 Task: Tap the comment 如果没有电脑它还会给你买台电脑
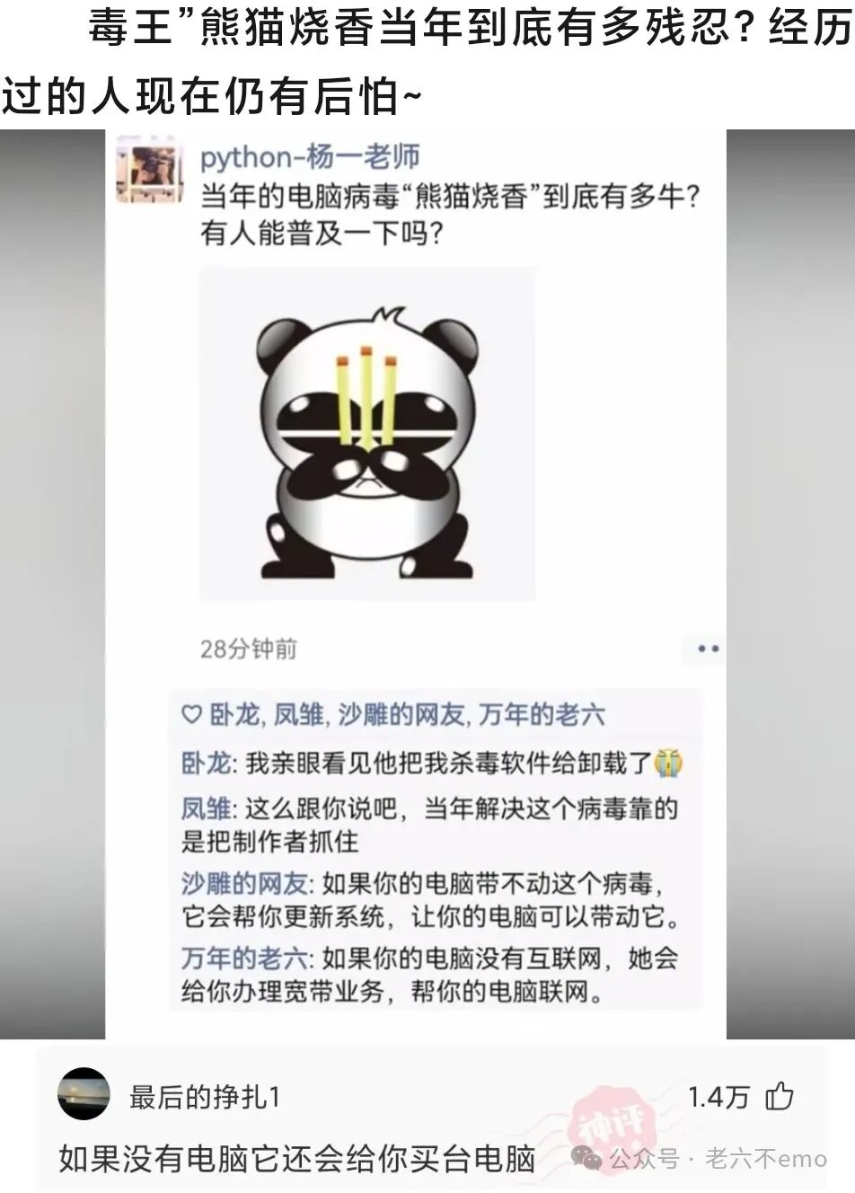[x=296, y=1159]
